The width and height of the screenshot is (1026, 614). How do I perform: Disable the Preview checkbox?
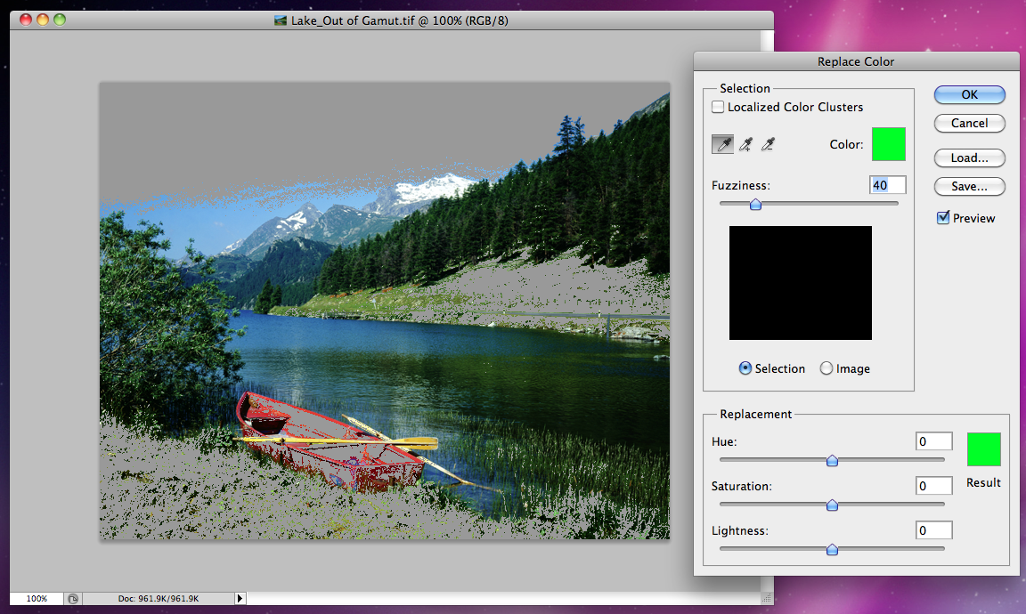pyautogui.click(x=942, y=217)
